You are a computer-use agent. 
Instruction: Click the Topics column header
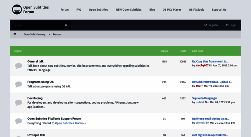(x=164, y=51)
